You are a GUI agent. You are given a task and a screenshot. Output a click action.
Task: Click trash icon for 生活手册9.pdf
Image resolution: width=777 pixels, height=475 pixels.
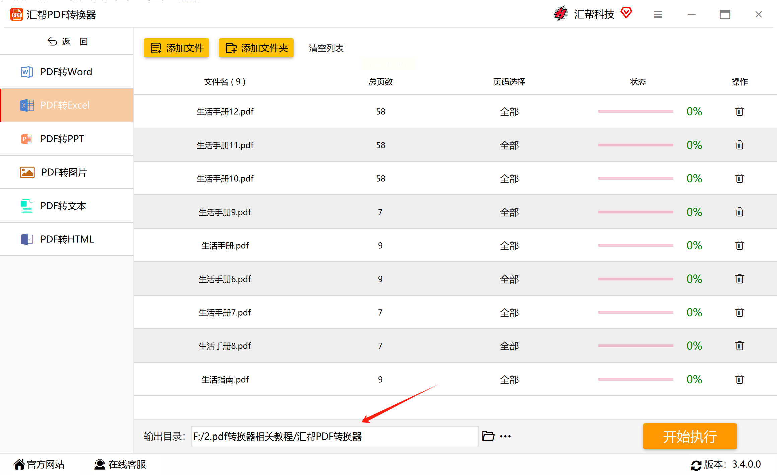point(739,212)
